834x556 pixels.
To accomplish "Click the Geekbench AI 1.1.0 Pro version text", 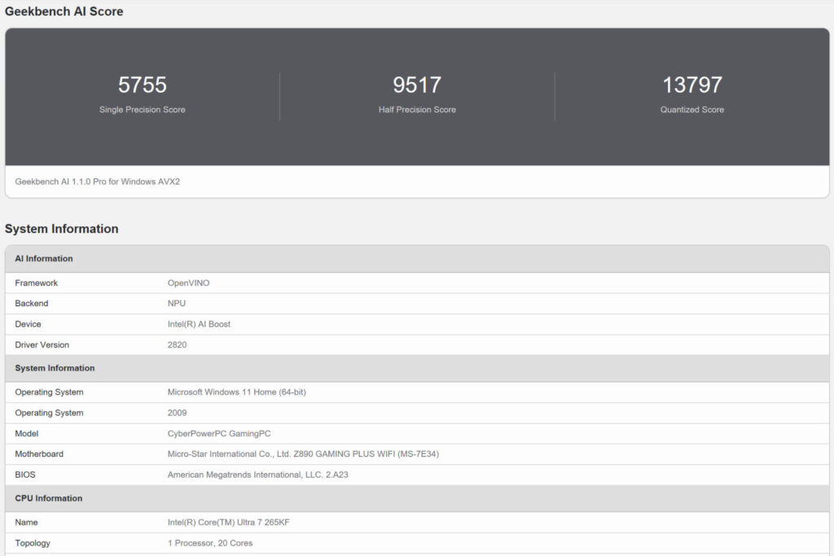I will click(98, 182).
